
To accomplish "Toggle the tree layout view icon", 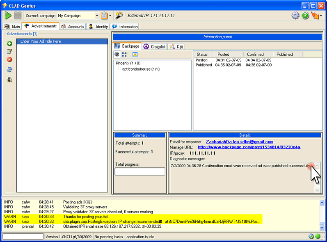I will click(125, 55).
